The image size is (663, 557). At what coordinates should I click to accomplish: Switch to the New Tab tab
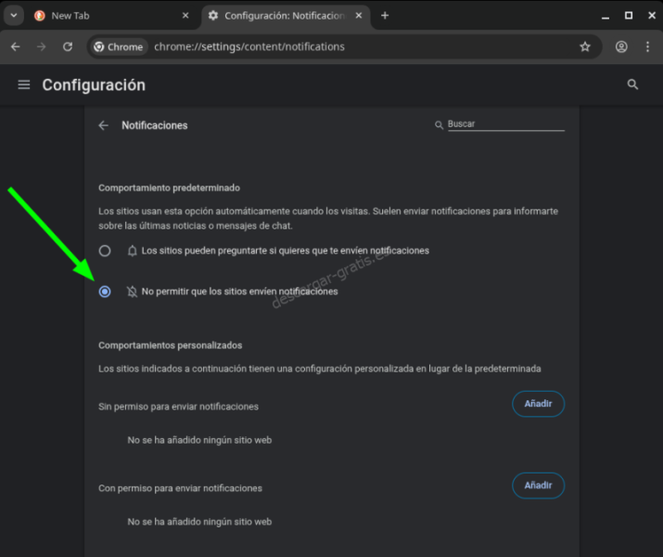(112, 16)
